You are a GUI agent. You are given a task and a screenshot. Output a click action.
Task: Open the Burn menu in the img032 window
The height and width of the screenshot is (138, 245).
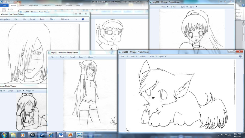coord(184,7)
